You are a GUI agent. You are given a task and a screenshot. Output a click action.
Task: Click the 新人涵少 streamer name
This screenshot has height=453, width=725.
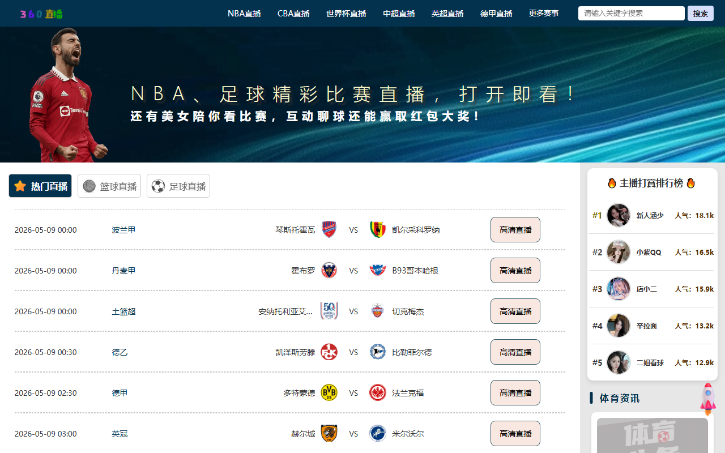(x=650, y=215)
